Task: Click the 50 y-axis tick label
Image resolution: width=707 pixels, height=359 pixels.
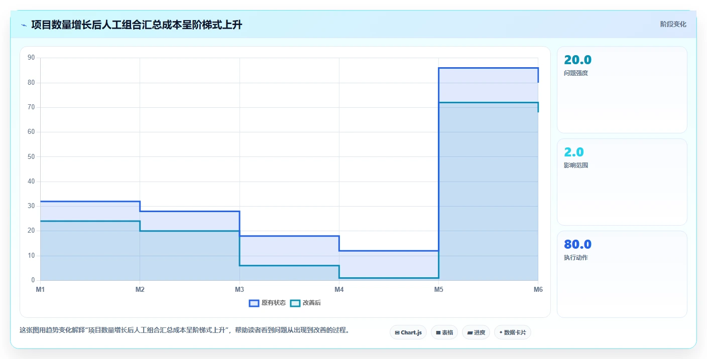Action: click(31, 156)
